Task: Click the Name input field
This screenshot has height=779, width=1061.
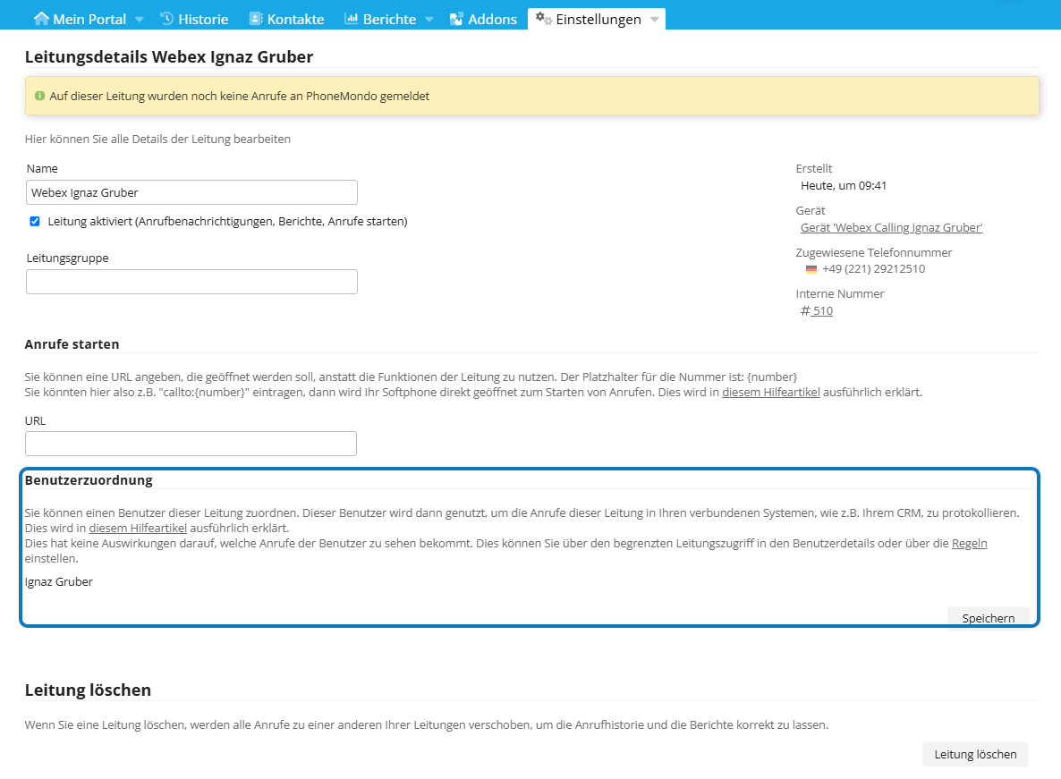Action: pos(191,192)
